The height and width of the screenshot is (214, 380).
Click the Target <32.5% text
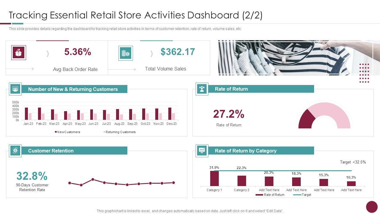[x=353, y=162]
